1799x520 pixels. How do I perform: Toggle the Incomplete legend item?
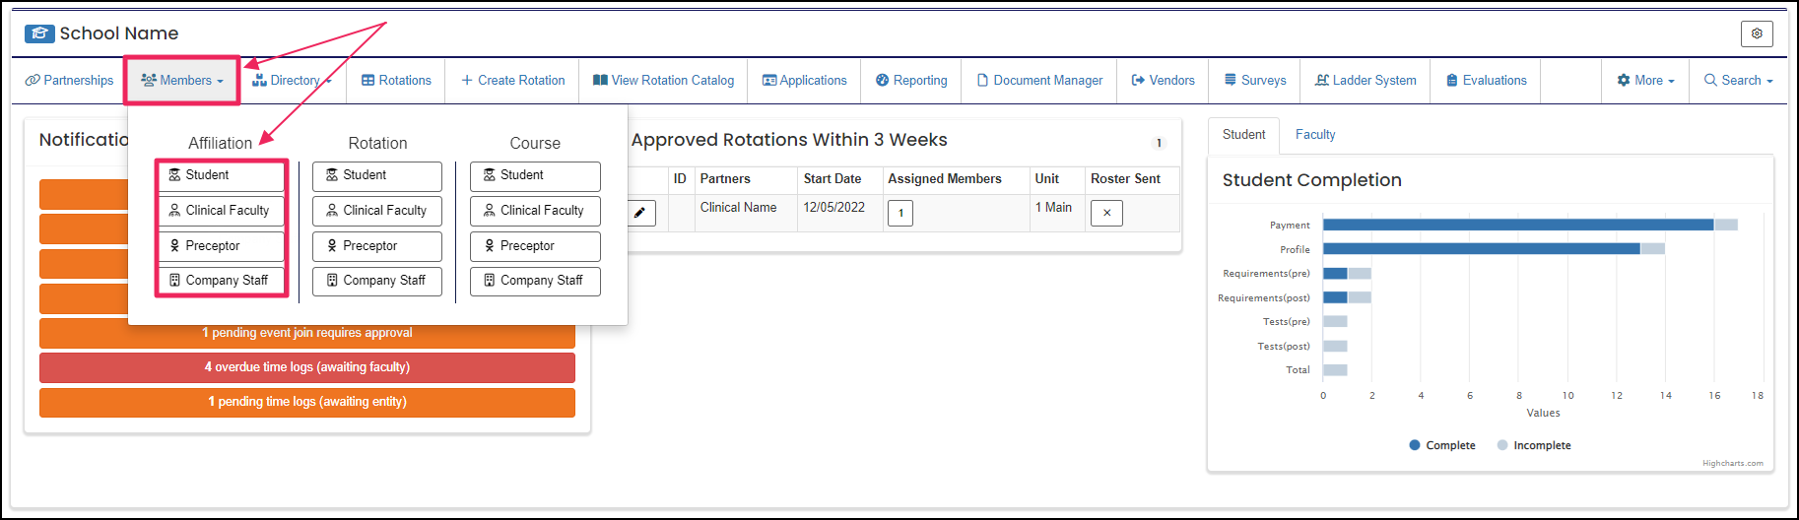1534,445
